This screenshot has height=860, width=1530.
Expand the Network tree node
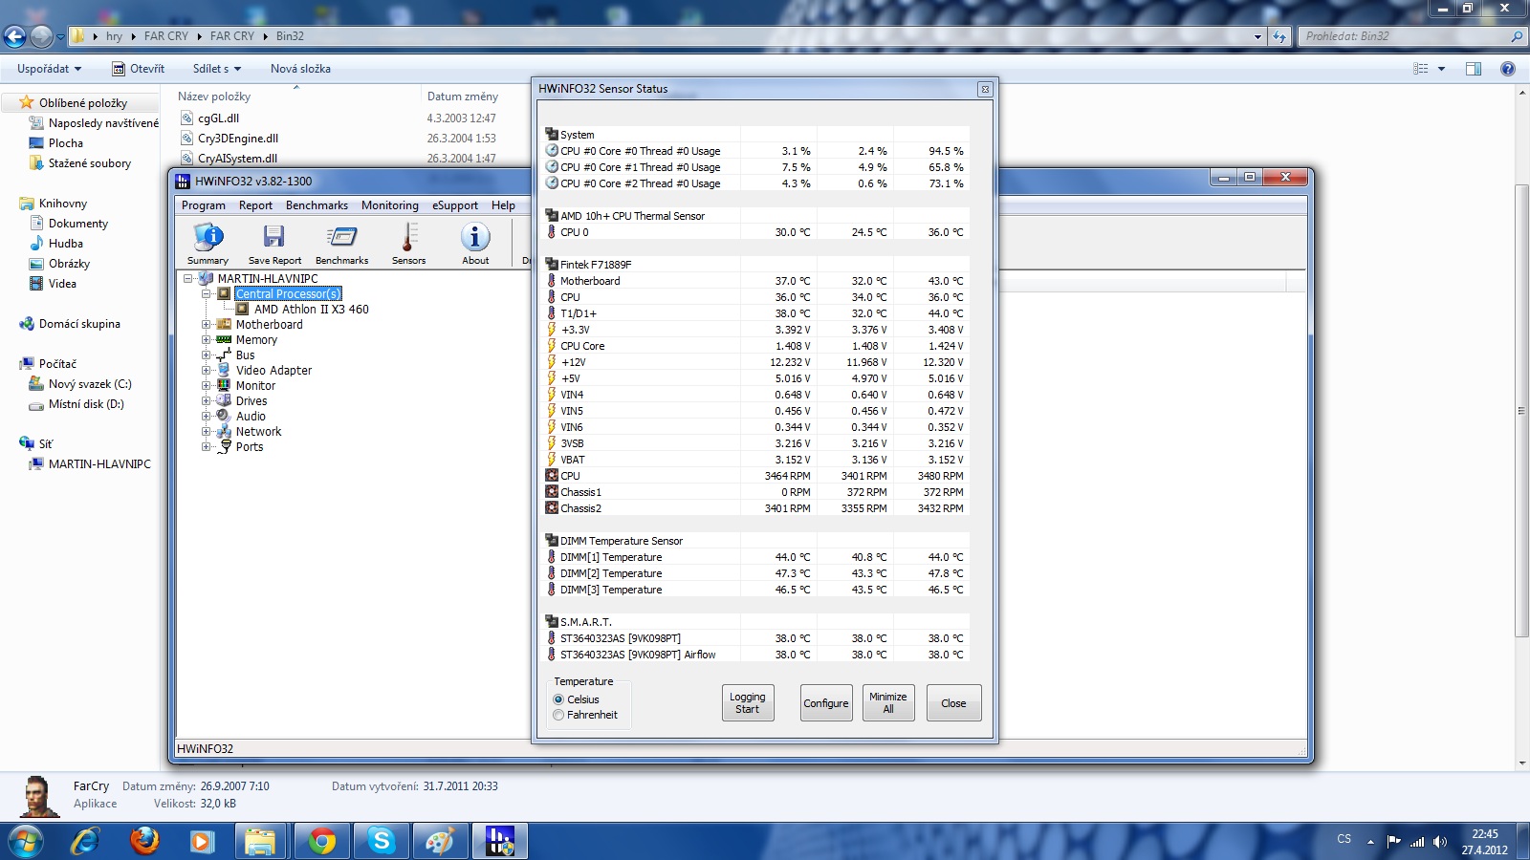(206, 432)
